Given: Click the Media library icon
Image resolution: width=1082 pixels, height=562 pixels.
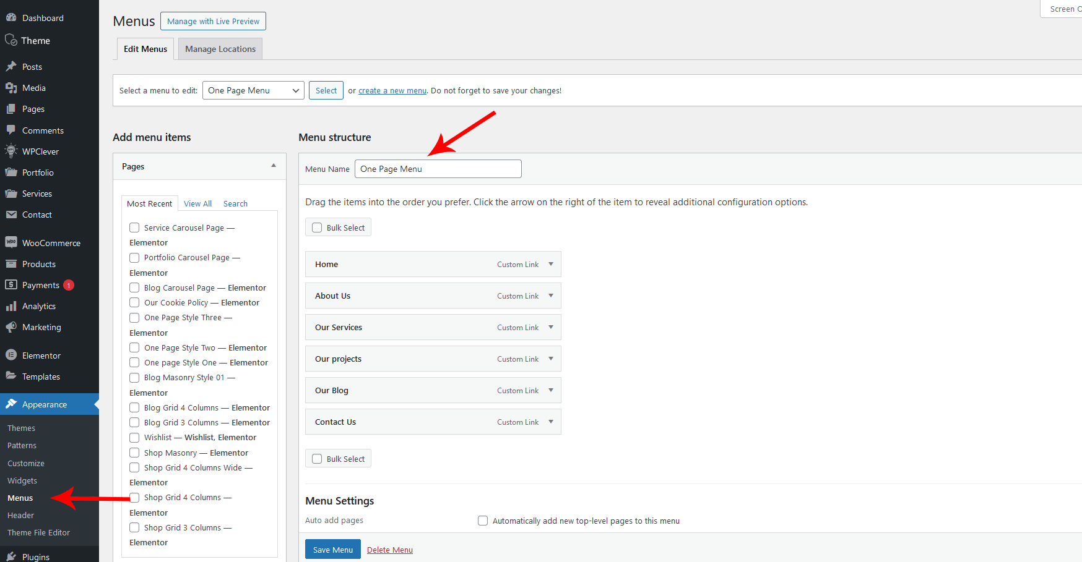Looking at the screenshot, I should [x=11, y=88].
